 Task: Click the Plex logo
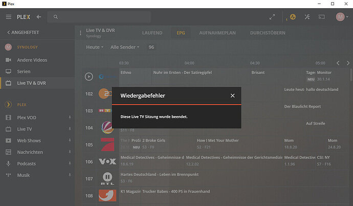(24, 17)
